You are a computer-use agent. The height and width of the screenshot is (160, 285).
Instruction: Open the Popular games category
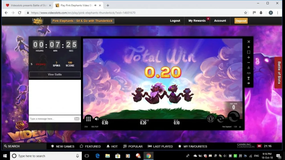[x=133, y=146]
